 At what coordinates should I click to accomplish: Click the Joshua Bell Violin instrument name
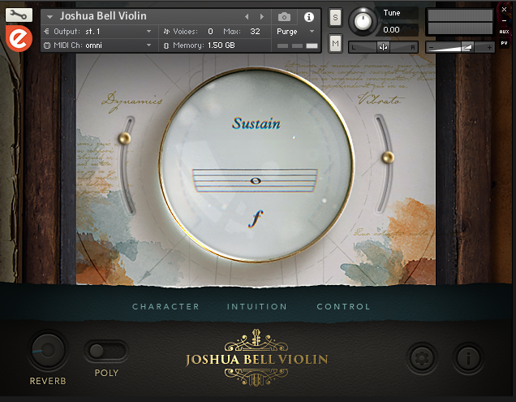click(103, 15)
